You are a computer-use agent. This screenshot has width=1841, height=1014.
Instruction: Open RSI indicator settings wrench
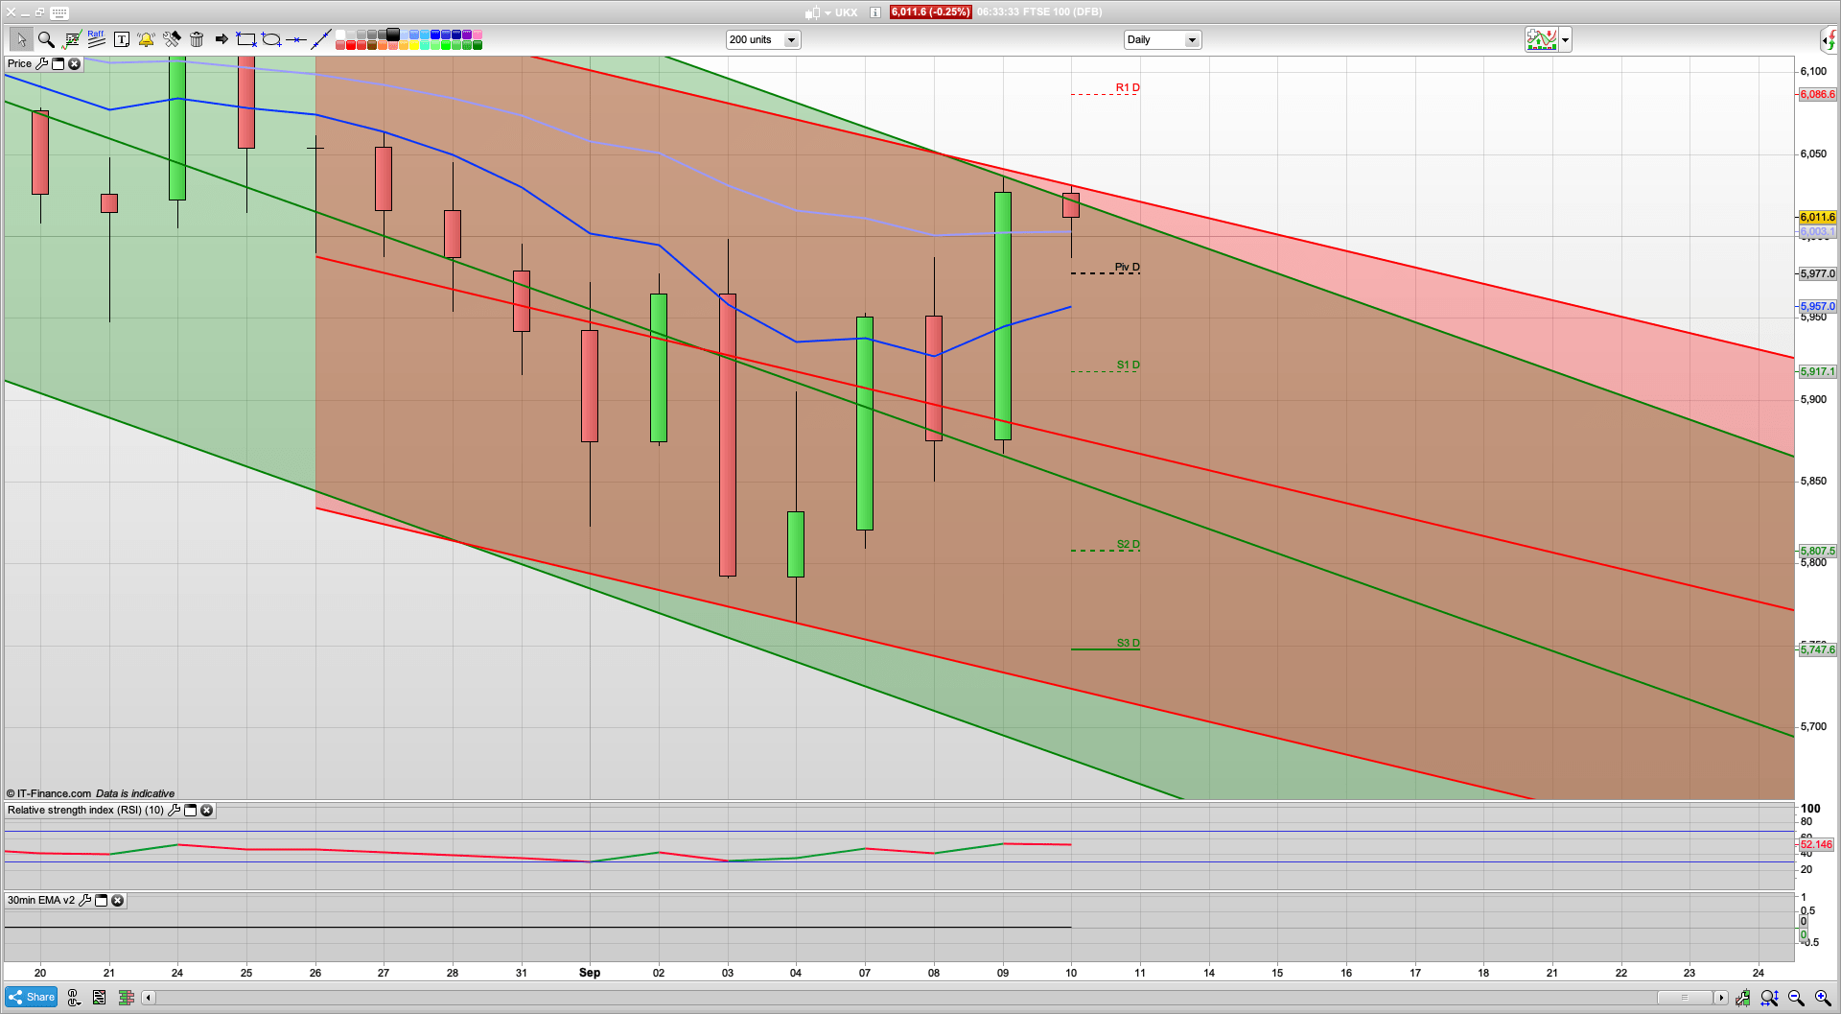pyautogui.click(x=175, y=811)
